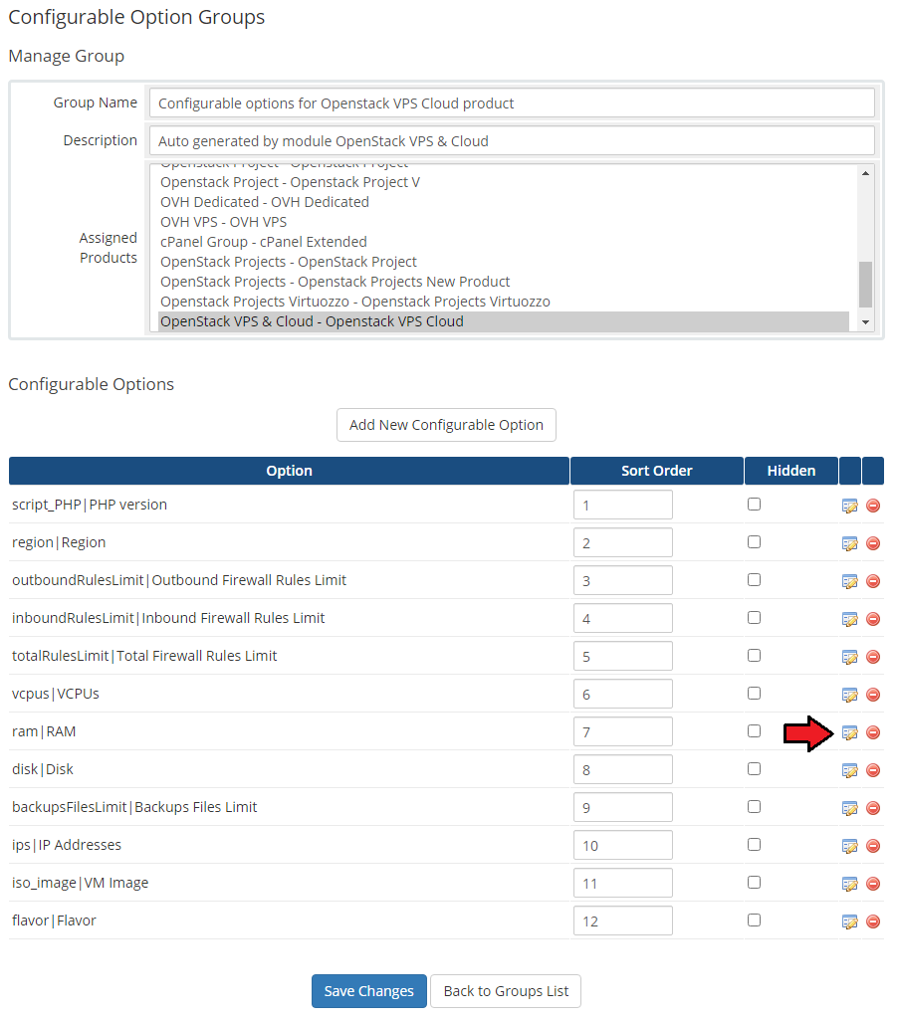Tick Hidden for vcpus row
The image size is (898, 1023).
[x=754, y=694]
